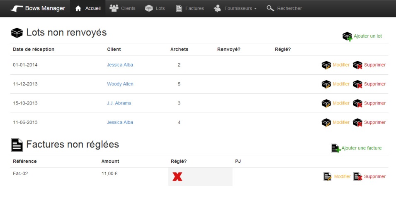Open the Lots navigation item
Image resolution: width=396 pixels, height=221 pixels.
coord(155,8)
